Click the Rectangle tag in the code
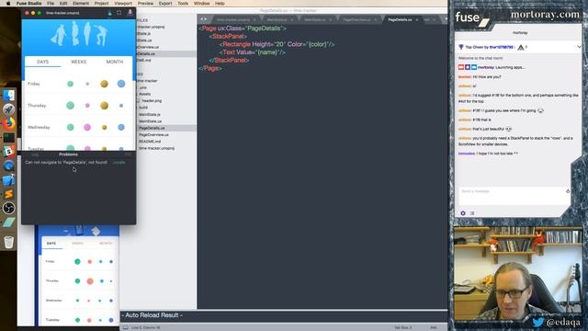 point(236,44)
